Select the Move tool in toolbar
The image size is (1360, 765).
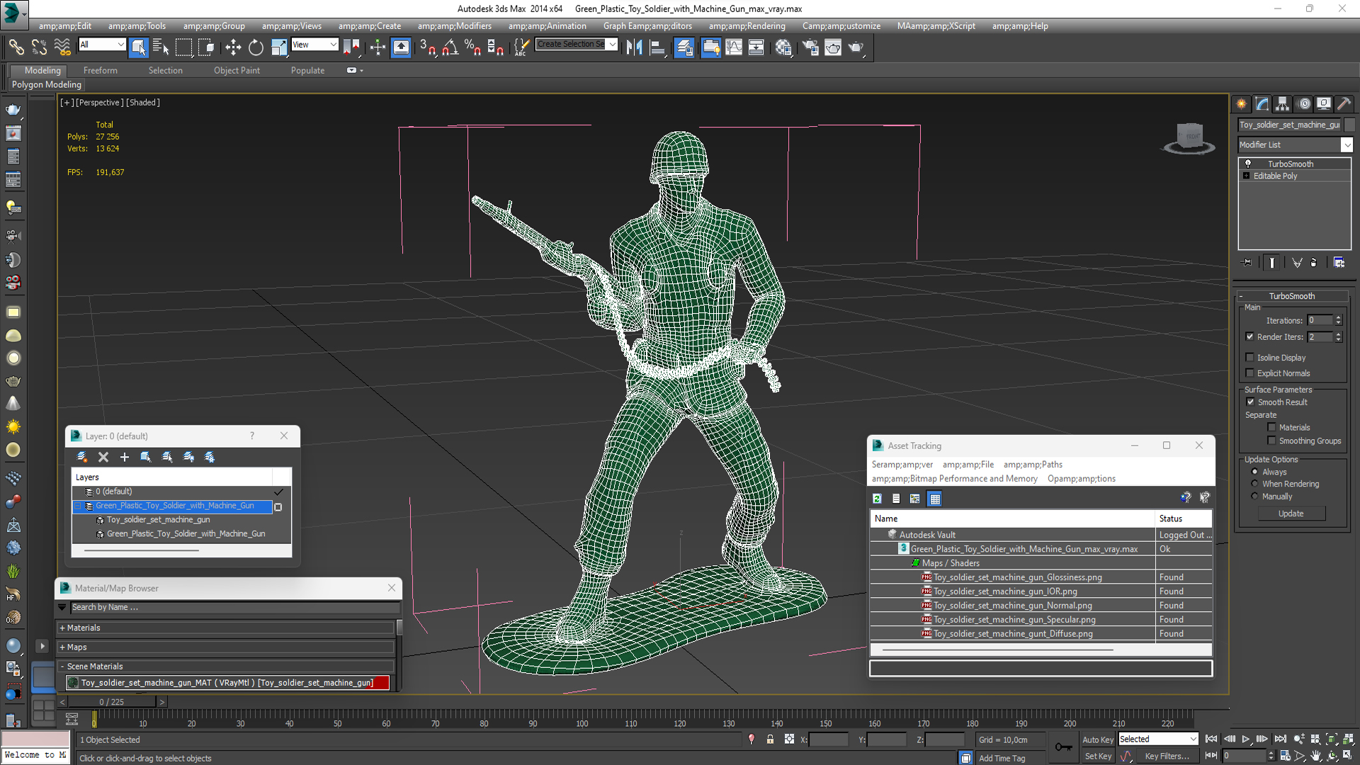click(233, 47)
